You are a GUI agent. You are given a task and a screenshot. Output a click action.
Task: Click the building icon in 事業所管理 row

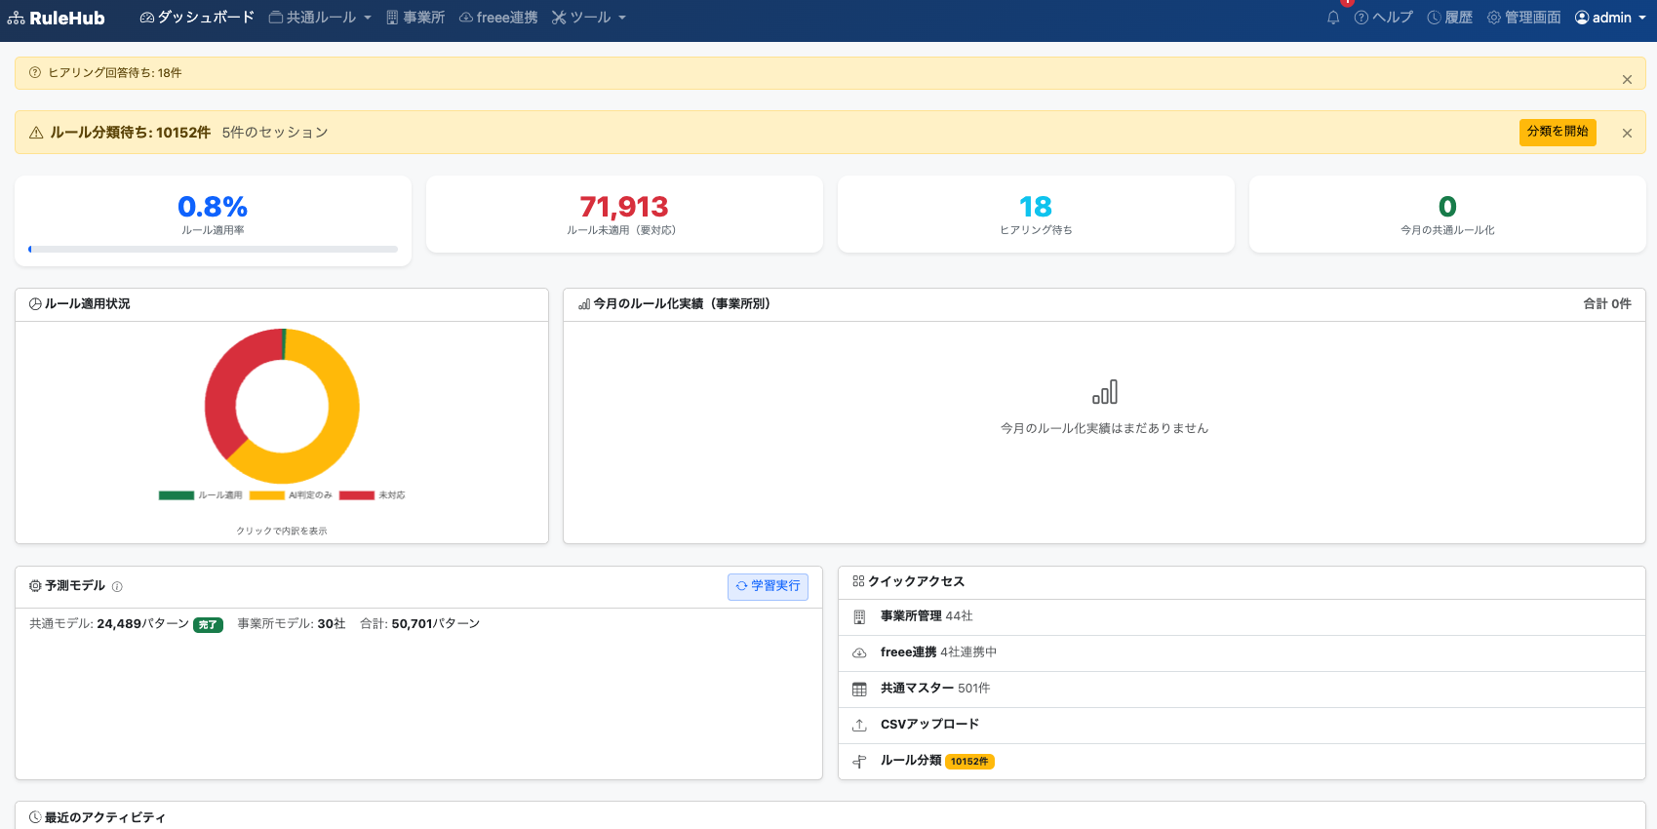pos(859,616)
